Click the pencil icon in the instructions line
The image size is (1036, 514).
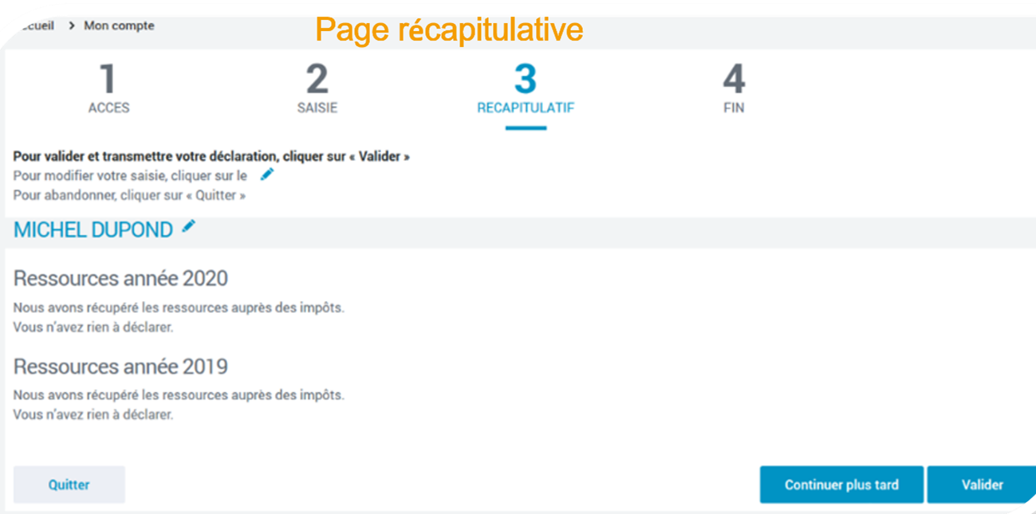267,175
